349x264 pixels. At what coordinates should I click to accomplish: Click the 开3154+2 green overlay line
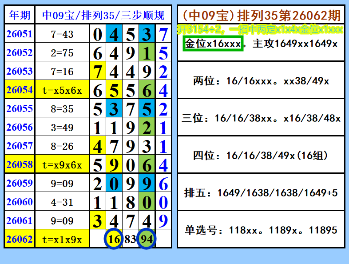tap(260, 29)
